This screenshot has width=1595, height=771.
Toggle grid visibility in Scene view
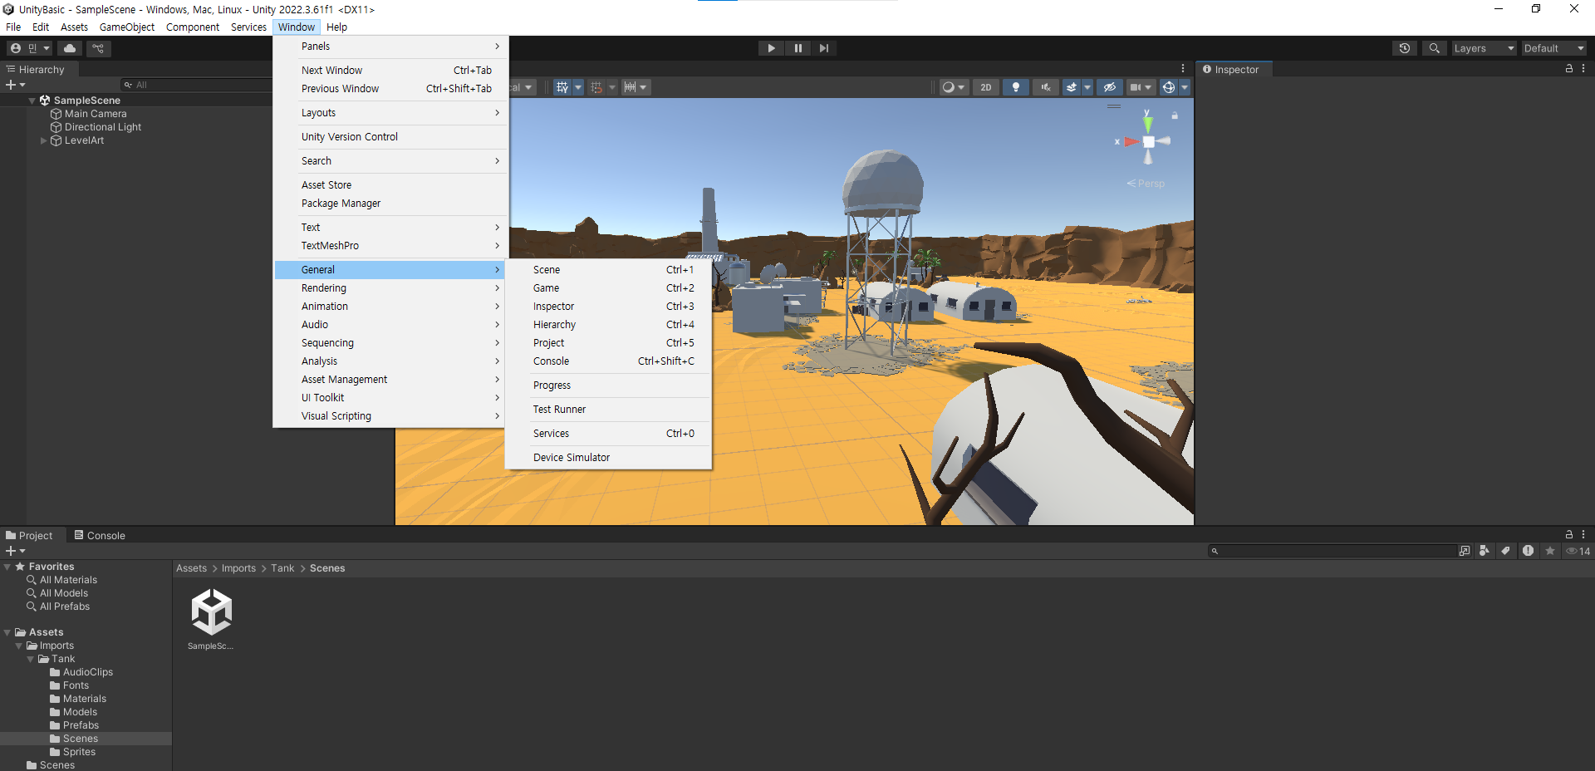[562, 87]
